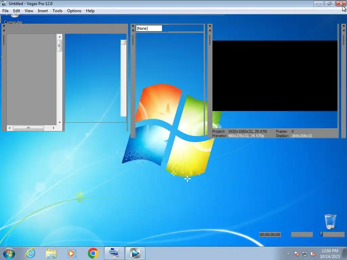Close the far-right docked panel with its X
Viewport: 347px width, 260px height.
[344, 26]
